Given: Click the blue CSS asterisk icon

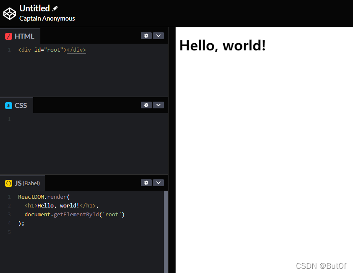Looking at the screenshot, I should coord(8,105).
